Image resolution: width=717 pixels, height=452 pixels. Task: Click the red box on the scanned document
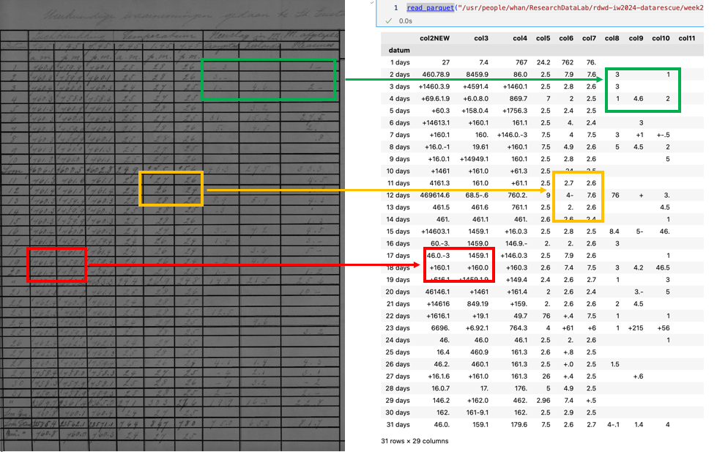tap(56, 264)
